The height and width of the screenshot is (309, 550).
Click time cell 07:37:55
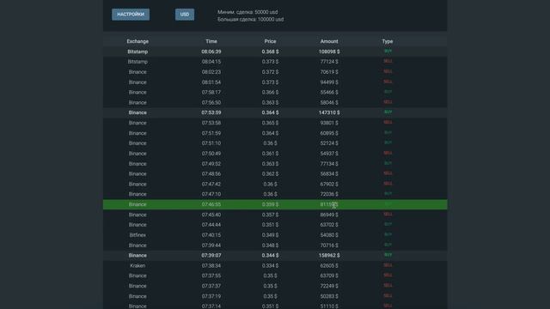(211, 276)
